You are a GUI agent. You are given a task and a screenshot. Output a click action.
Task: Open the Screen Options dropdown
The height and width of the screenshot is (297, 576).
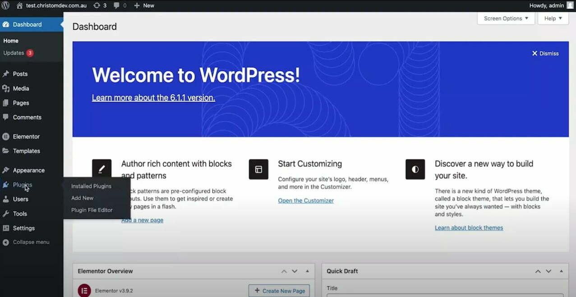pos(506,19)
